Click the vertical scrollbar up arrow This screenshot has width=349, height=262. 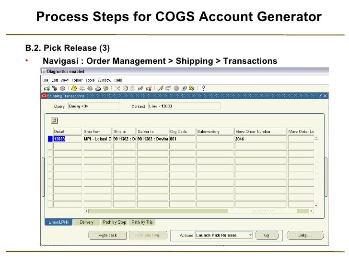tap(316, 138)
